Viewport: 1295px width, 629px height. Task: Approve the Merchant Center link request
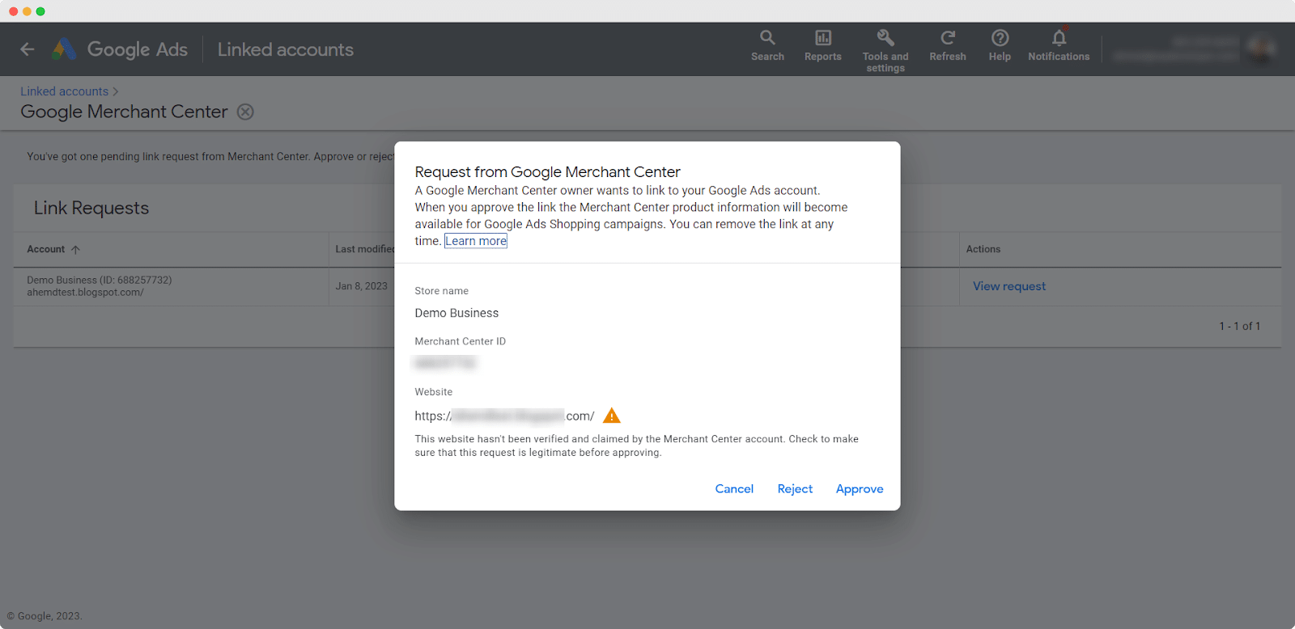[x=860, y=489]
